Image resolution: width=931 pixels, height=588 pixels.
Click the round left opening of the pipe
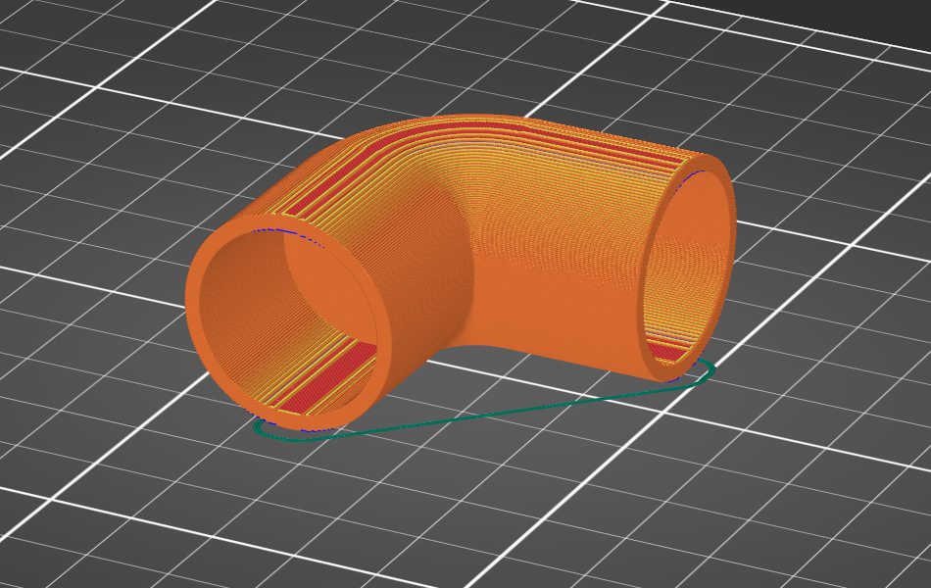288,322
